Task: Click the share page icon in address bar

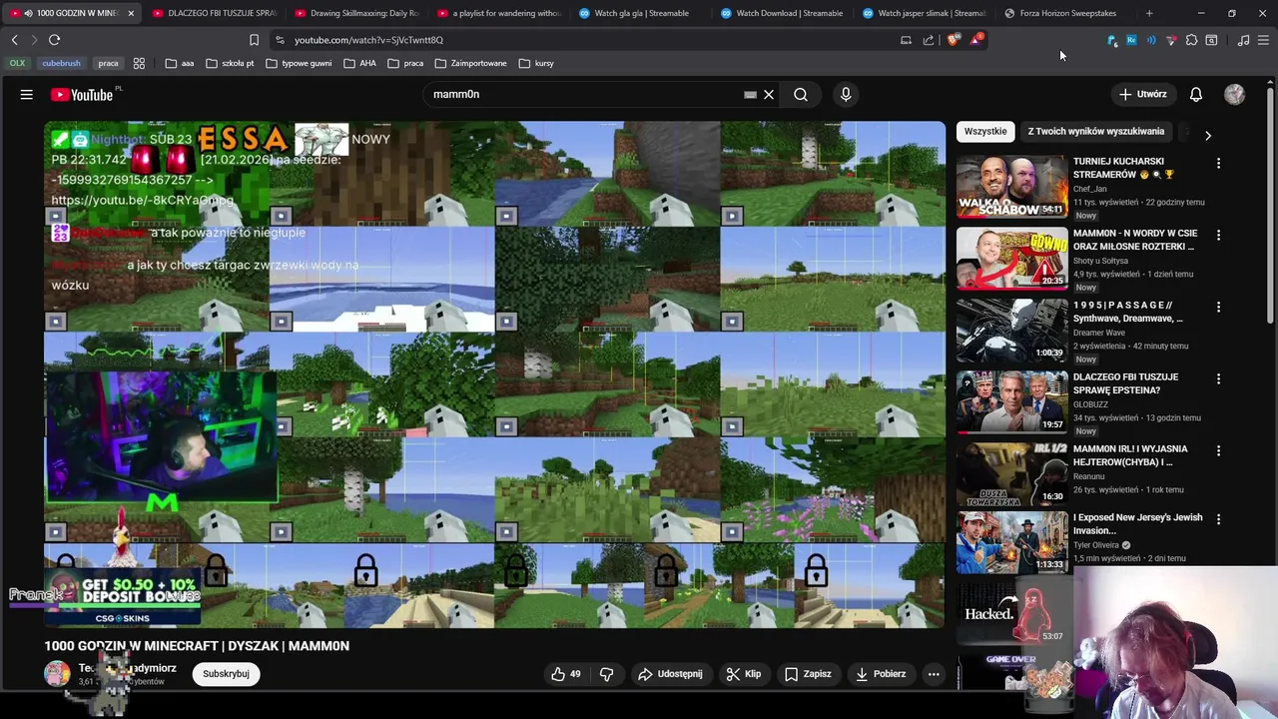Action: [x=929, y=40]
